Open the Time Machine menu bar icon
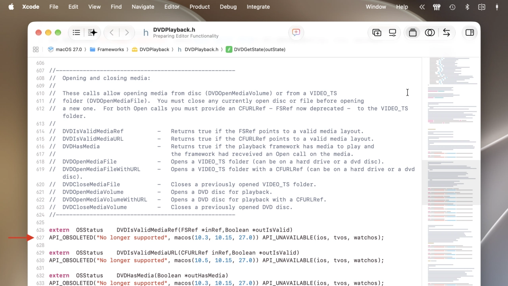The width and height of the screenshot is (508, 286). click(x=452, y=7)
